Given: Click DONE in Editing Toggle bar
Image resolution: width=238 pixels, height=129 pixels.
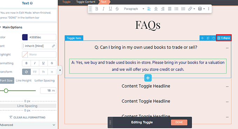Looking at the screenshot, I should 179,122.
